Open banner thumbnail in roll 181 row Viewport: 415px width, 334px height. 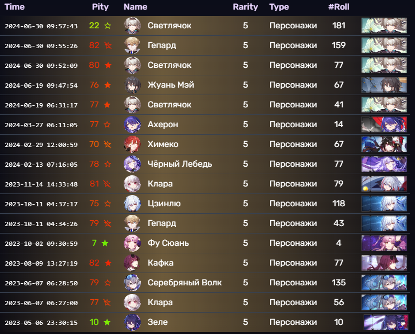384,26
